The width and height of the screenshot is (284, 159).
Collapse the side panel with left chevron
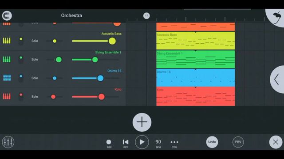(276, 79)
